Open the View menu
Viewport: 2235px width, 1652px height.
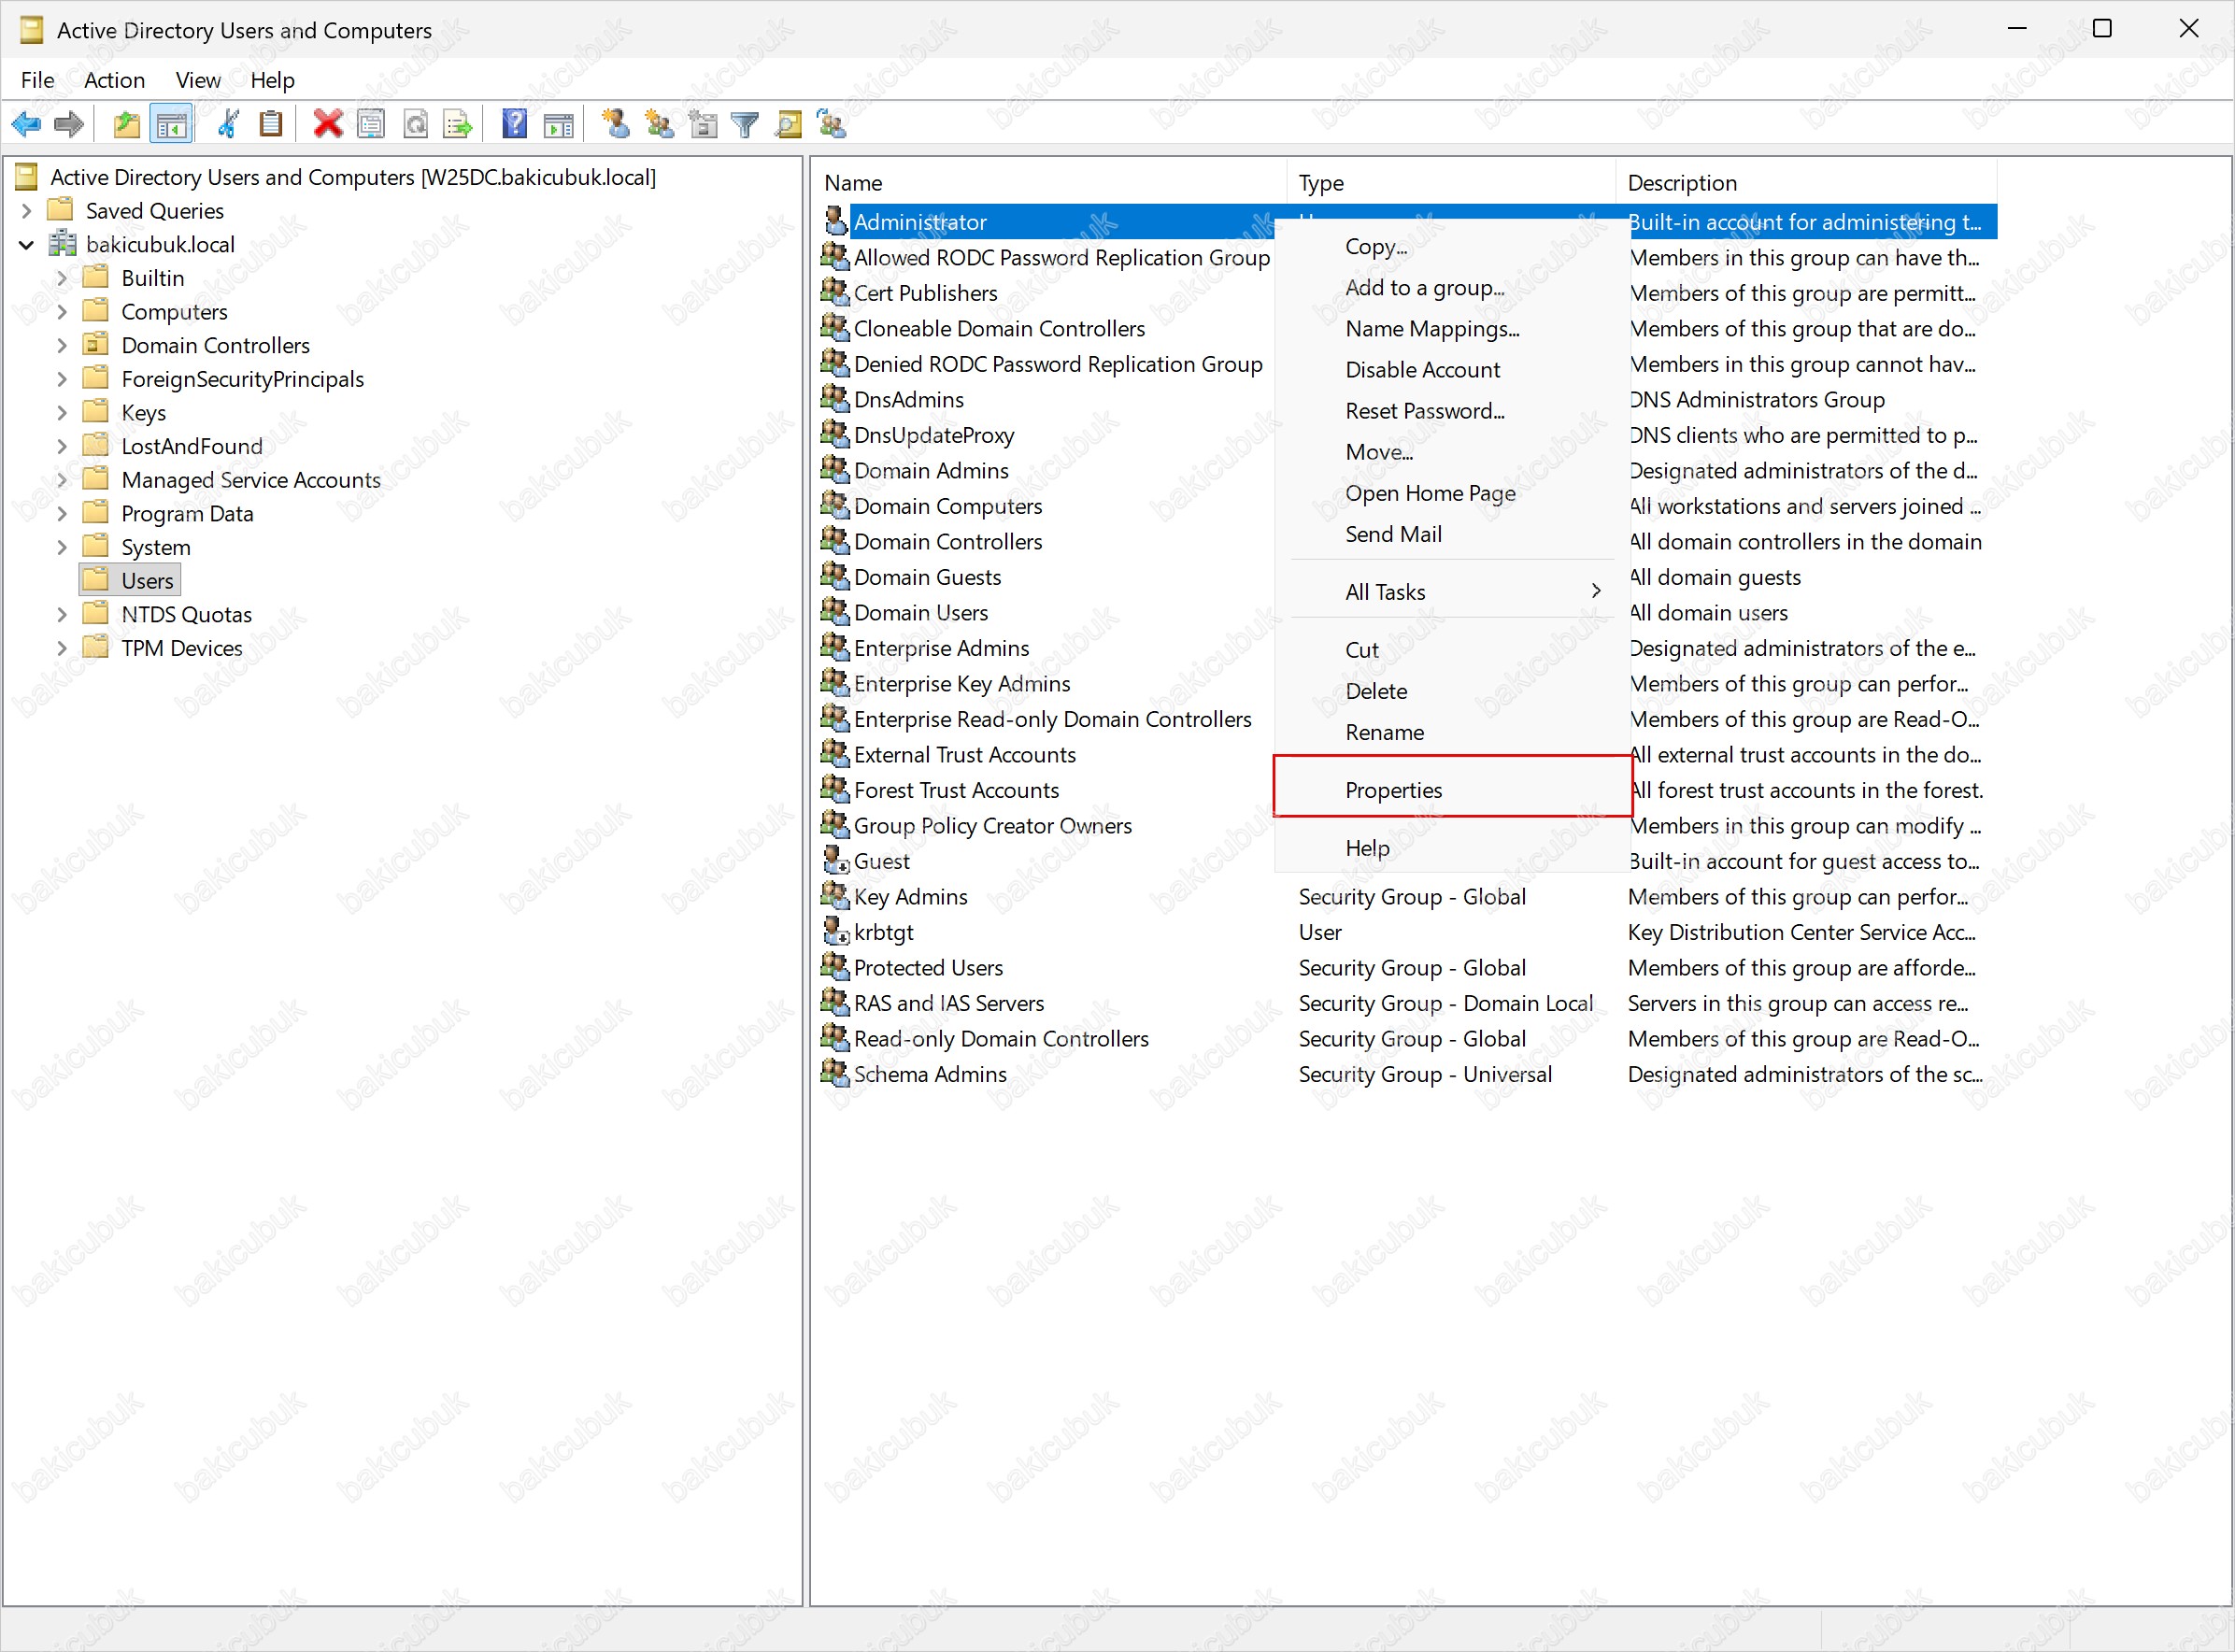pos(198,80)
